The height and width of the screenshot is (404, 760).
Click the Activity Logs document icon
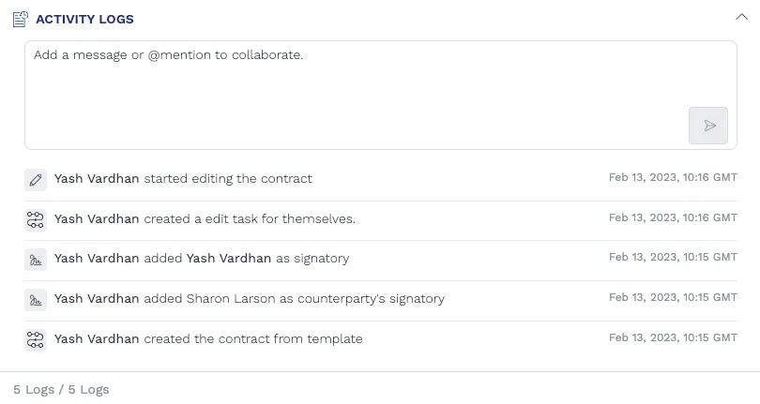(x=20, y=19)
